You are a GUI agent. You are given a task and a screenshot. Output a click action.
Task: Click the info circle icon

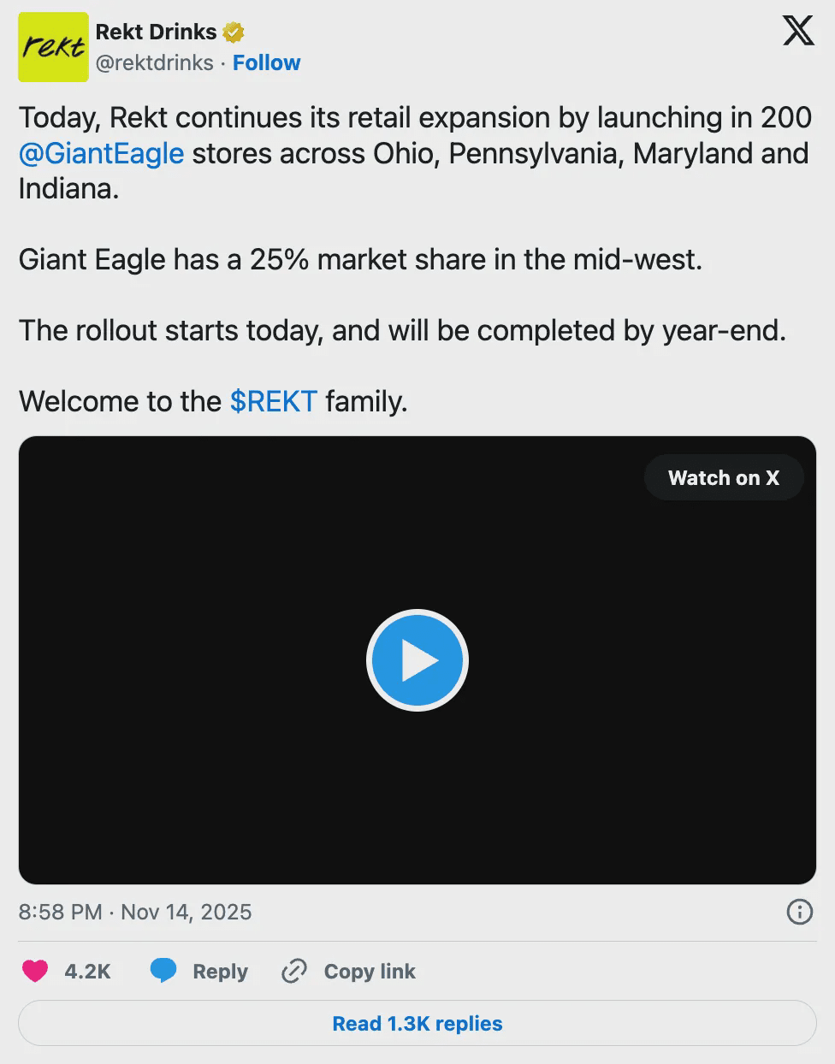click(x=799, y=912)
